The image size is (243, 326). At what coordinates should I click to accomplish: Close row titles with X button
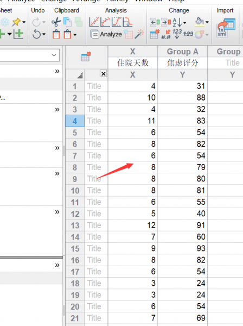point(104,73)
